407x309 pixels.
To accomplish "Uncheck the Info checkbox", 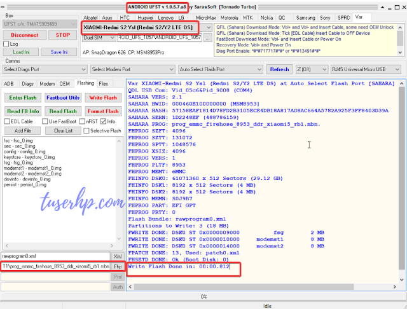I will [103, 121].
